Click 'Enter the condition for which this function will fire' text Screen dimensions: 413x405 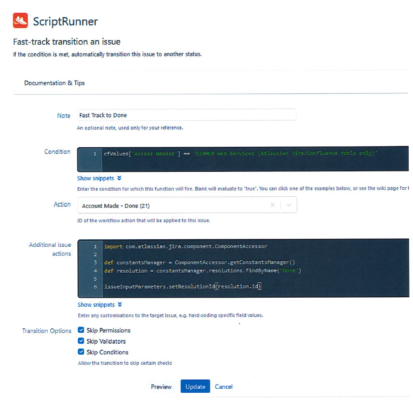click(x=243, y=188)
